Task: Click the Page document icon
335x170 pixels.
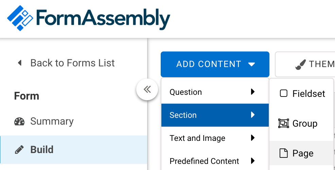Action: point(283,153)
